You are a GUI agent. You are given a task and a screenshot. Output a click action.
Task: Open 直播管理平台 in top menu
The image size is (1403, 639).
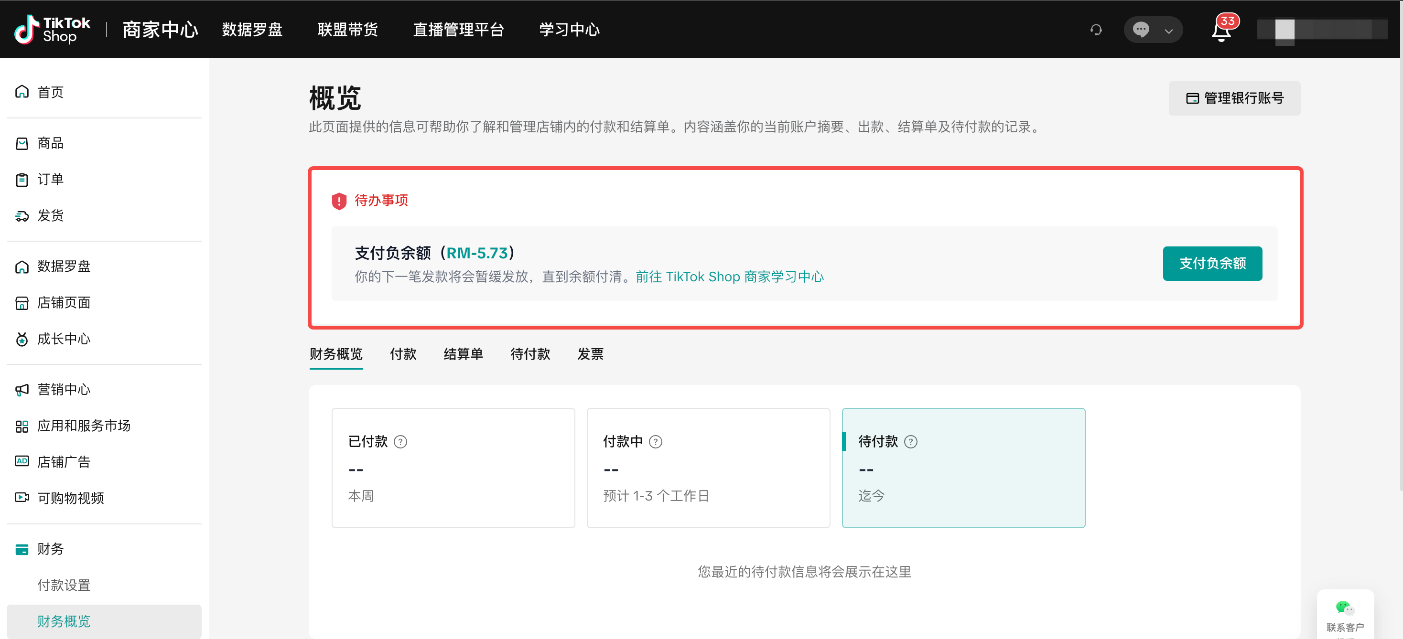pyautogui.click(x=458, y=30)
